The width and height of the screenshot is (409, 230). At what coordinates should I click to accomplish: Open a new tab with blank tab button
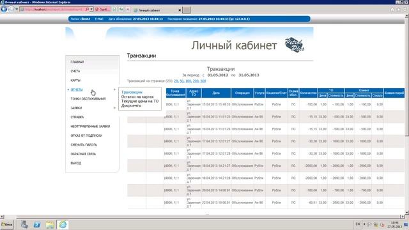[x=186, y=10]
